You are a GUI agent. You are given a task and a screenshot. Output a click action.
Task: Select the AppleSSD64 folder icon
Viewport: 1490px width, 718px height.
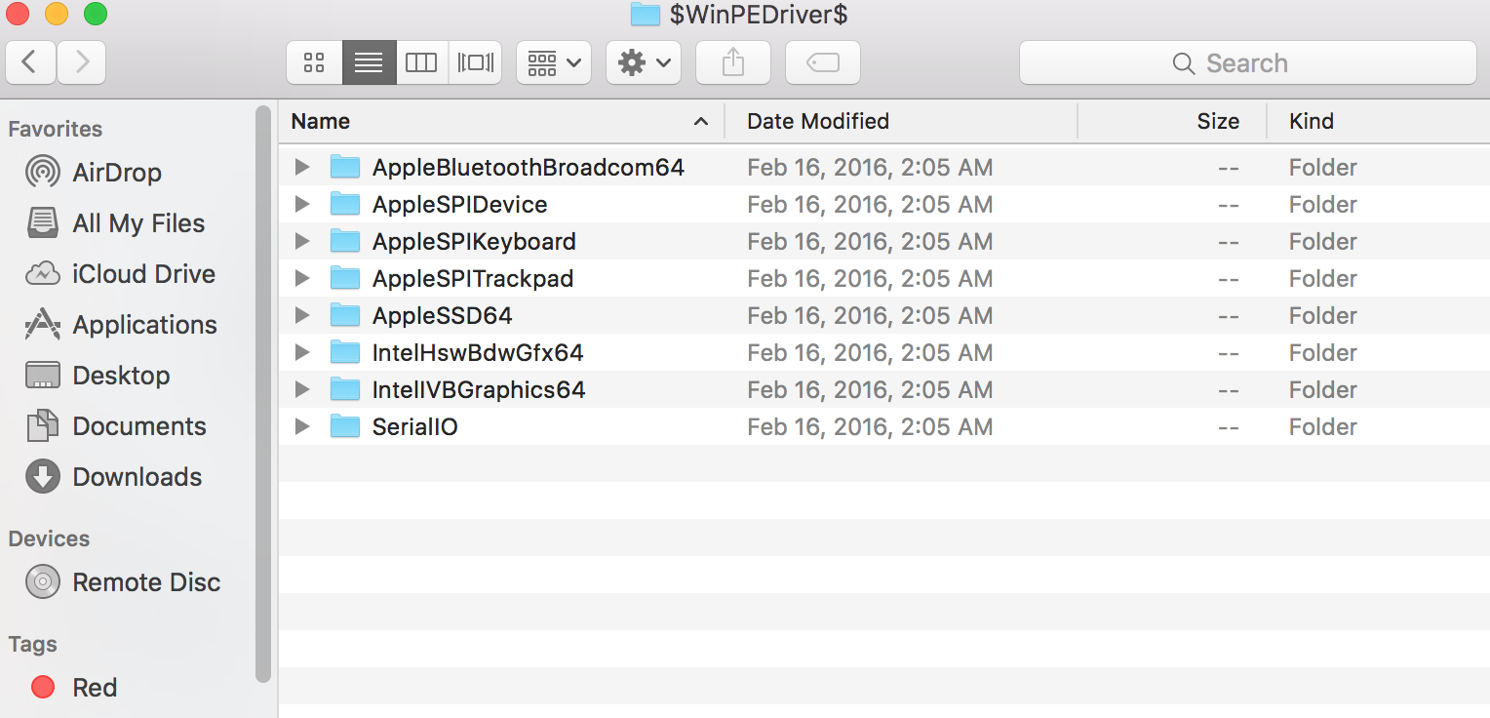(x=345, y=315)
